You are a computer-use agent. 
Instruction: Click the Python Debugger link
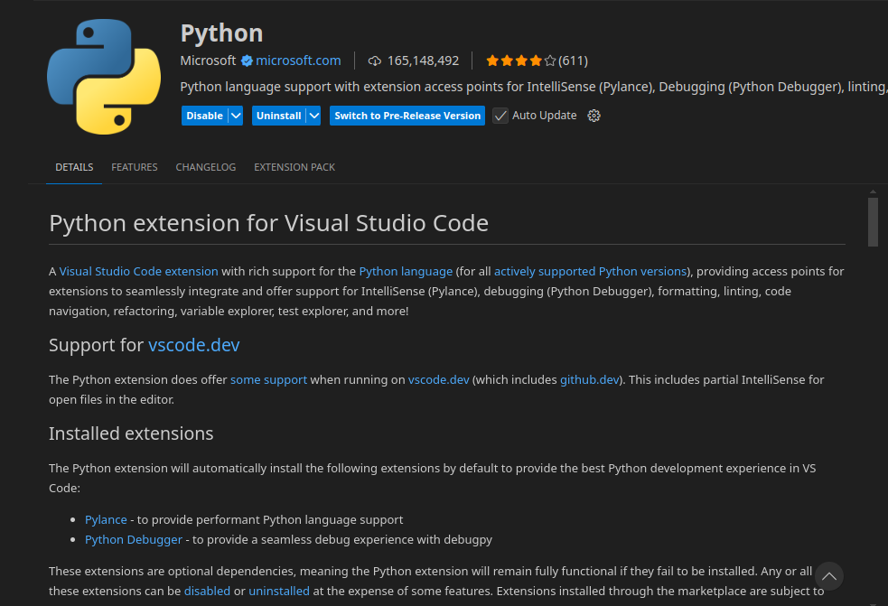click(134, 539)
